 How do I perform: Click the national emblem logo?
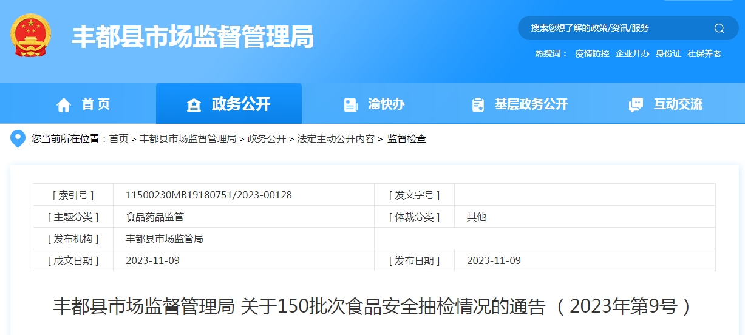(30, 36)
